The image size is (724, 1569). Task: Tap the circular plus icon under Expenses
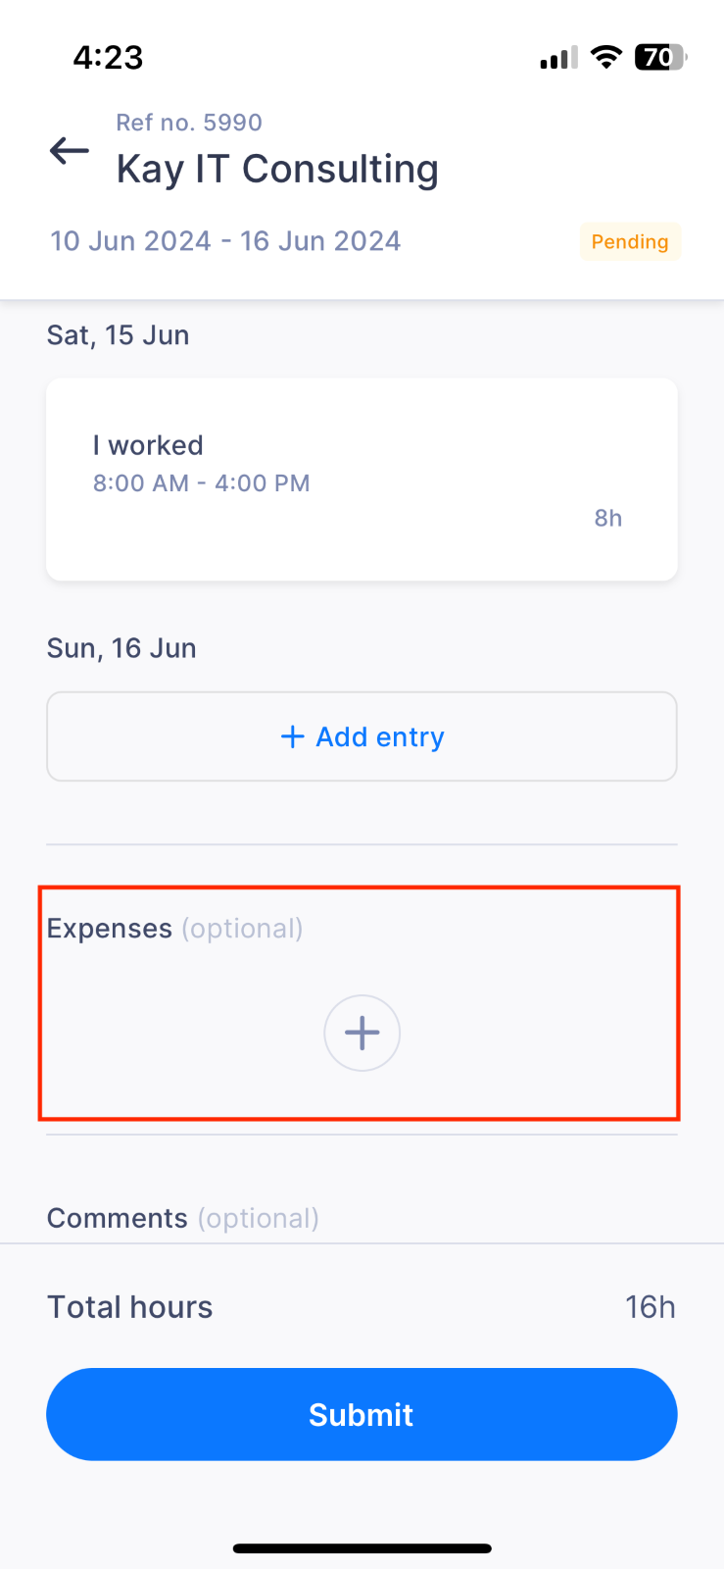point(362,1033)
